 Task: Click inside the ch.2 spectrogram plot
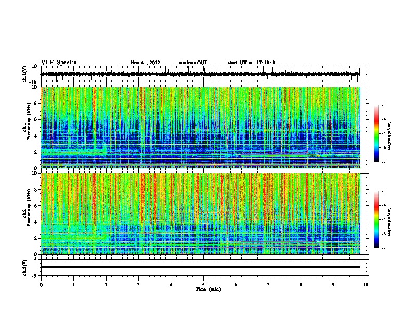[x=200, y=214]
